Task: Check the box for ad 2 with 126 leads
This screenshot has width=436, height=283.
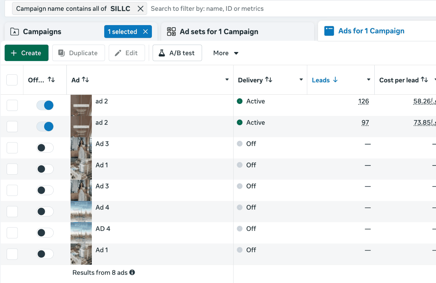Action: point(12,105)
